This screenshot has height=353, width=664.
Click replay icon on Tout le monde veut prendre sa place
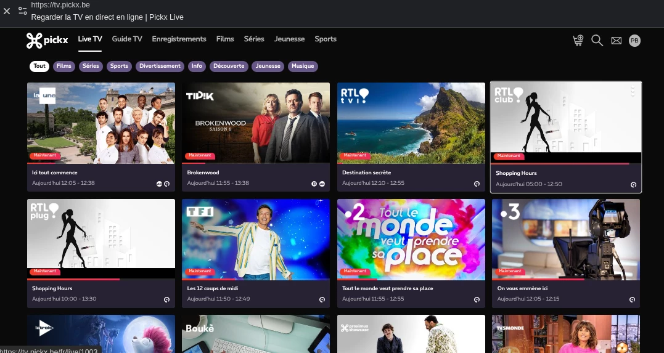(477, 299)
